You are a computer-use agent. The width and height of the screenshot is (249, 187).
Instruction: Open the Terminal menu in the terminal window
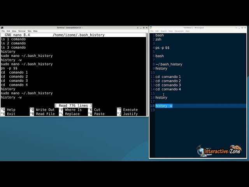tap(22, 31)
